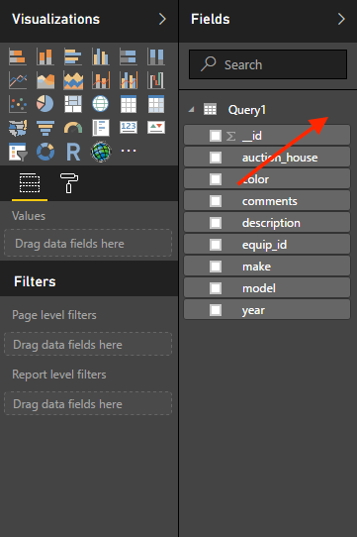The width and height of the screenshot is (357, 537).
Task: Enable the equip_id field checkbox
Action: [216, 245]
